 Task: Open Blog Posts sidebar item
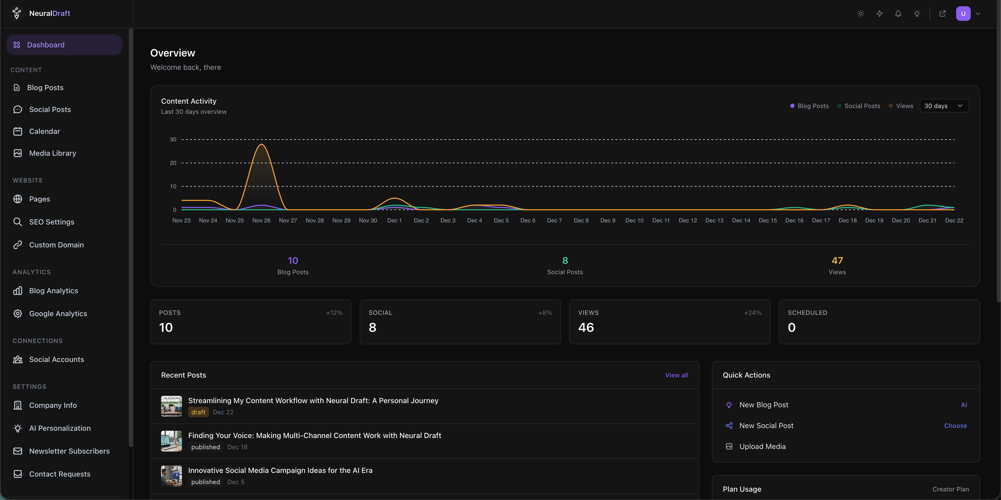tap(64, 88)
